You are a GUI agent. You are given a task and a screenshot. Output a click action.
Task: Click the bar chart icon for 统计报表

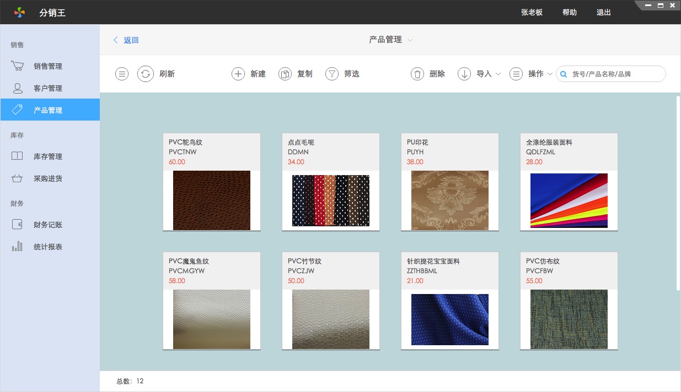point(18,247)
